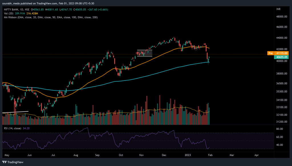Click the RSI 60.00 axis label
The width and height of the screenshot is (292, 166).
point(280,137)
